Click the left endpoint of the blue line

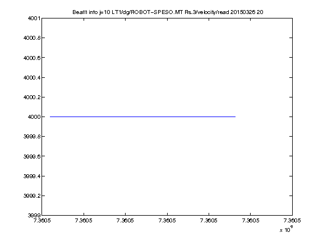click(x=50, y=117)
